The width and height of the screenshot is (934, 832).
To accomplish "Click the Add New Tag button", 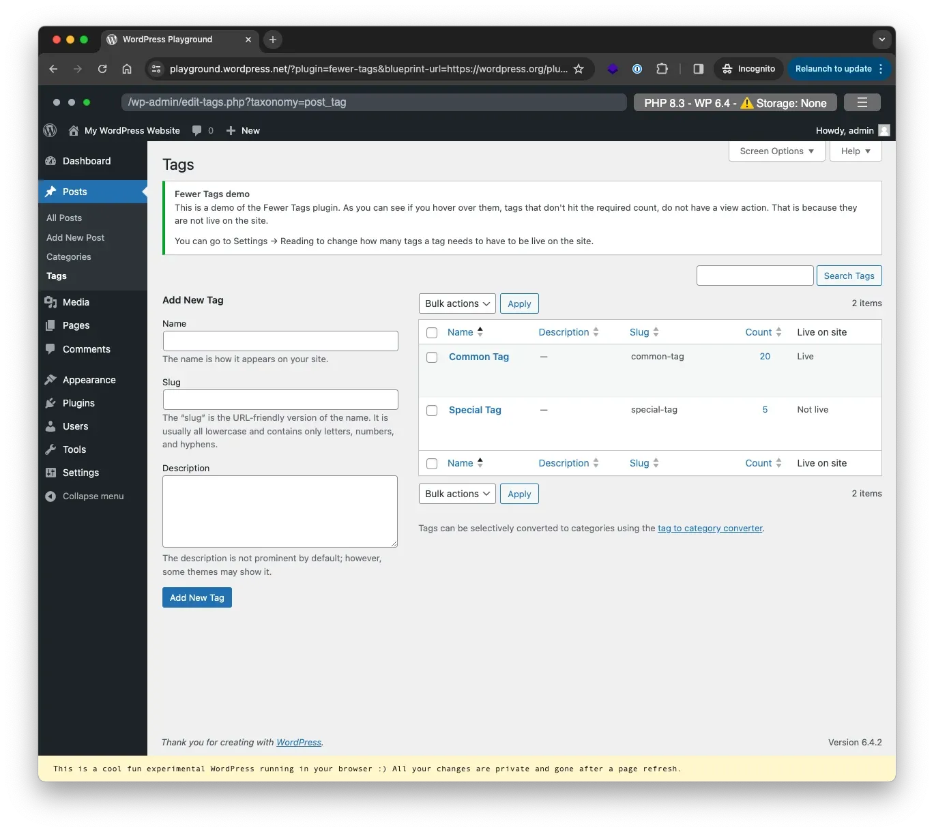I will 196,597.
